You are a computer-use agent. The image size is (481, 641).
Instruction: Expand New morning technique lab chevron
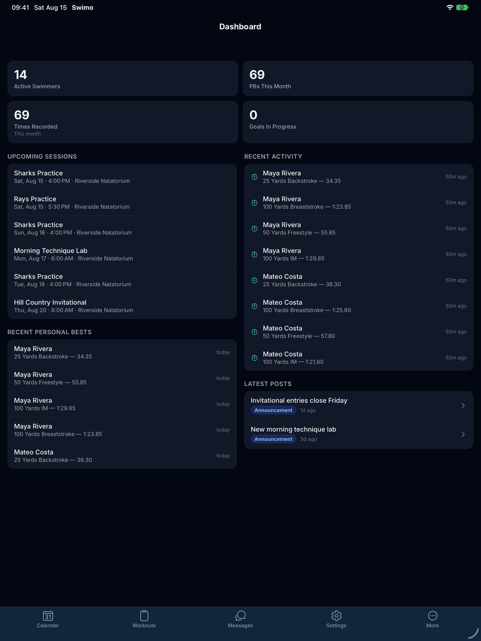[463, 434]
